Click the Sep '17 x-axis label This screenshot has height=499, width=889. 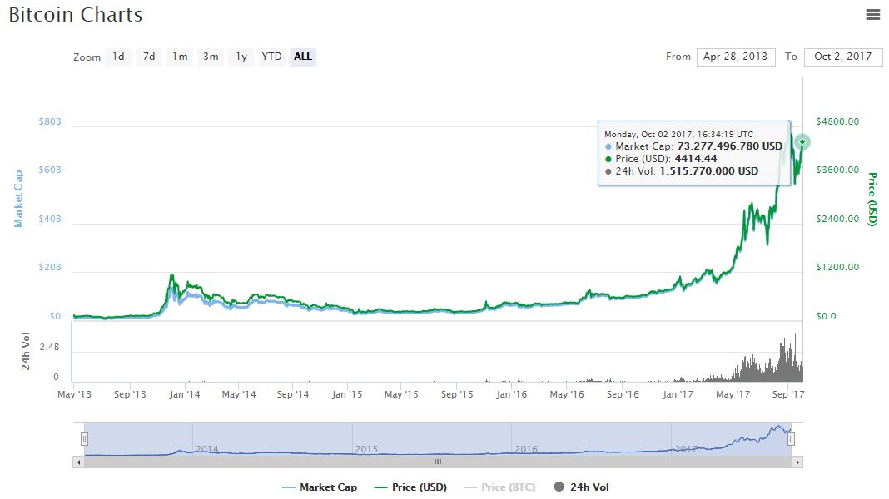coord(788,394)
